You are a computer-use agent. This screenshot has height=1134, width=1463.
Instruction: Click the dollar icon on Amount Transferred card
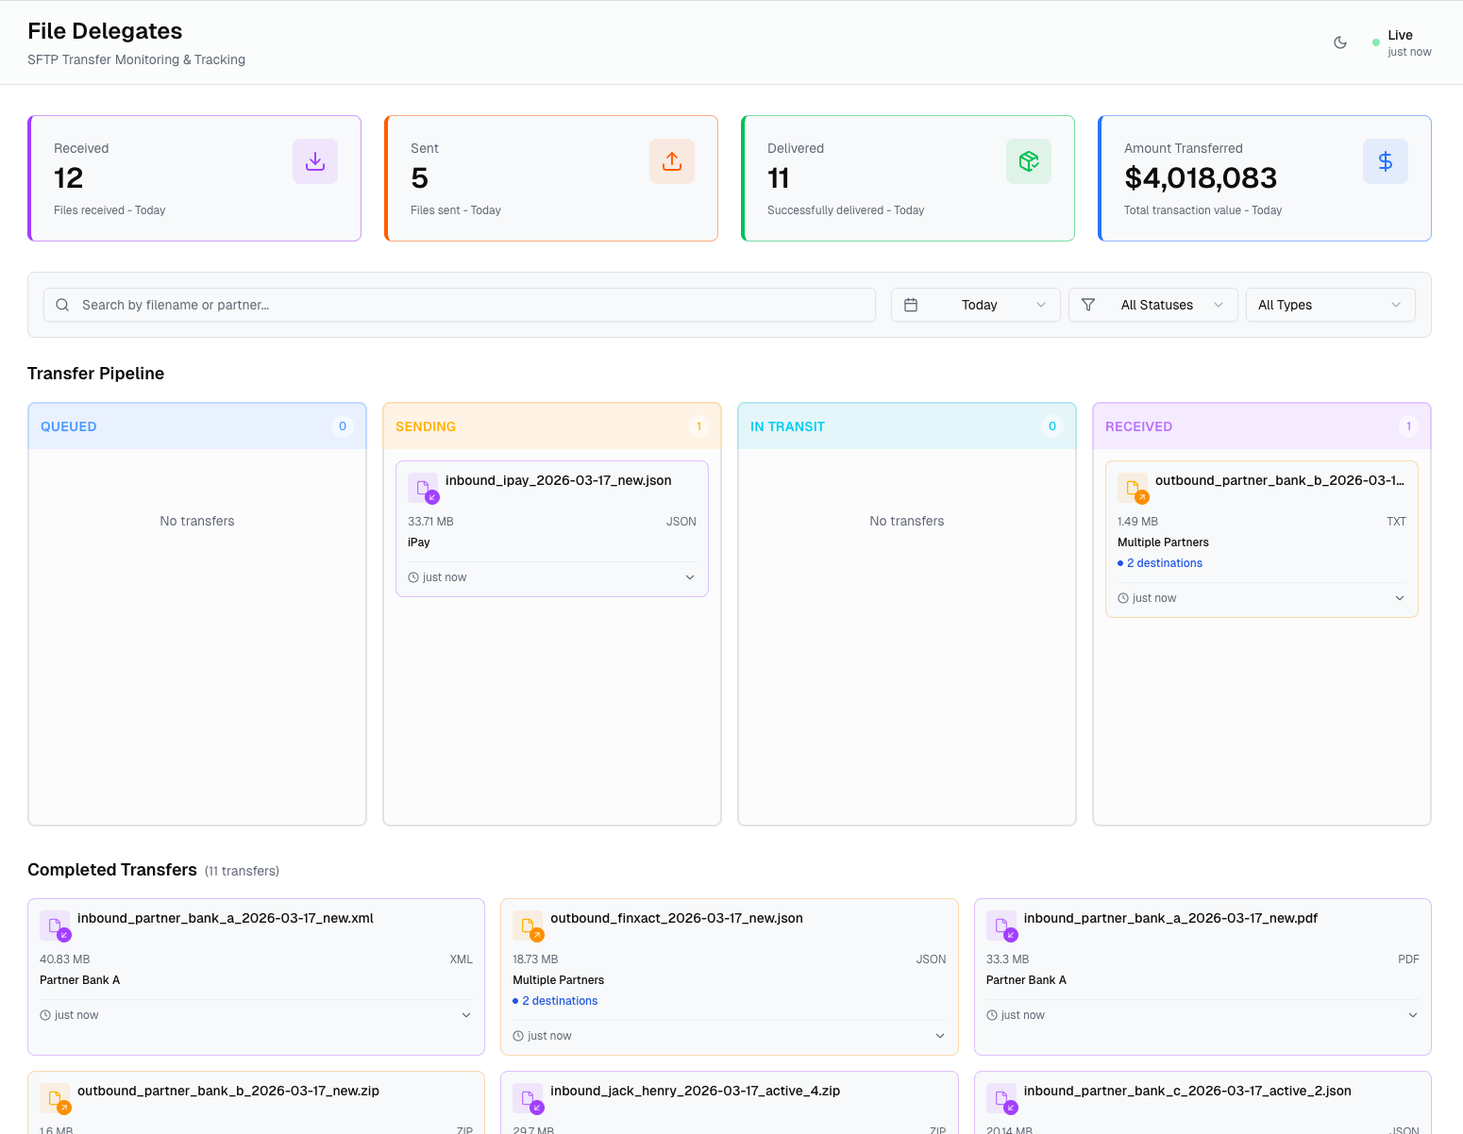pyautogui.click(x=1385, y=160)
